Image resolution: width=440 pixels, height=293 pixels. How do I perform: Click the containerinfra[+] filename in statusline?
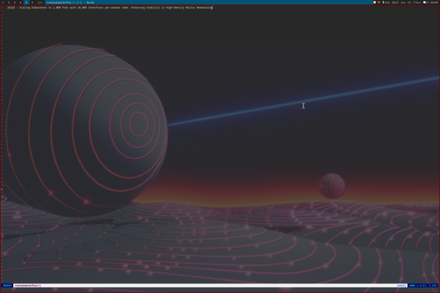(x=27, y=286)
